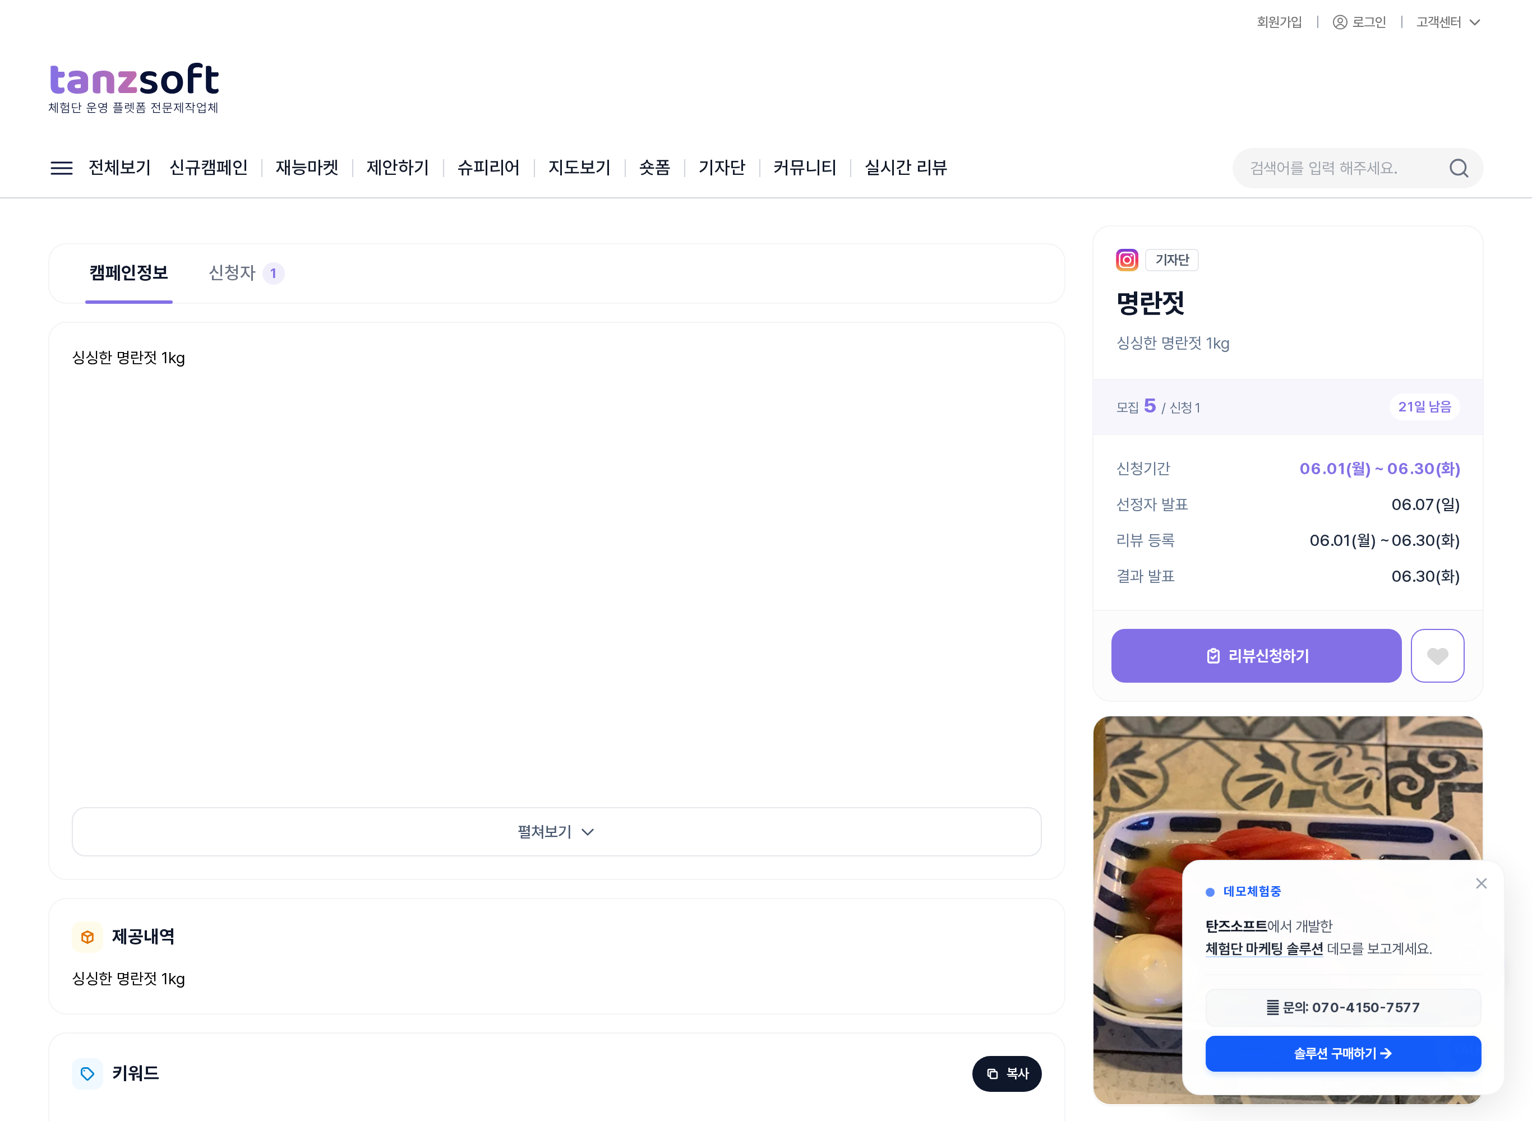The width and height of the screenshot is (1532, 1121).
Task: Click the tanzsoft logo
Action: [x=133, y=88]
